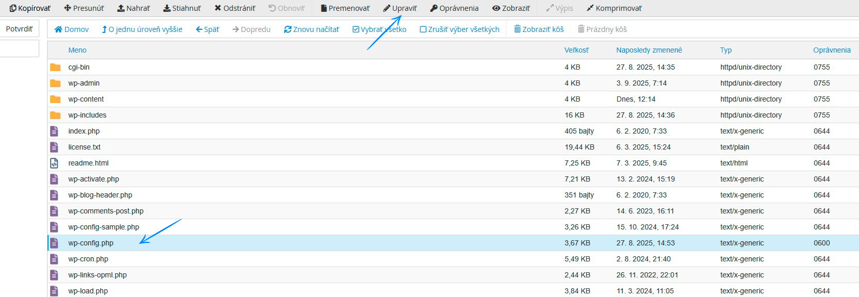Deselect all with Zrušiť výber všetkých
Viewport: 859px width, 297px height.
(x=460, y=29)
